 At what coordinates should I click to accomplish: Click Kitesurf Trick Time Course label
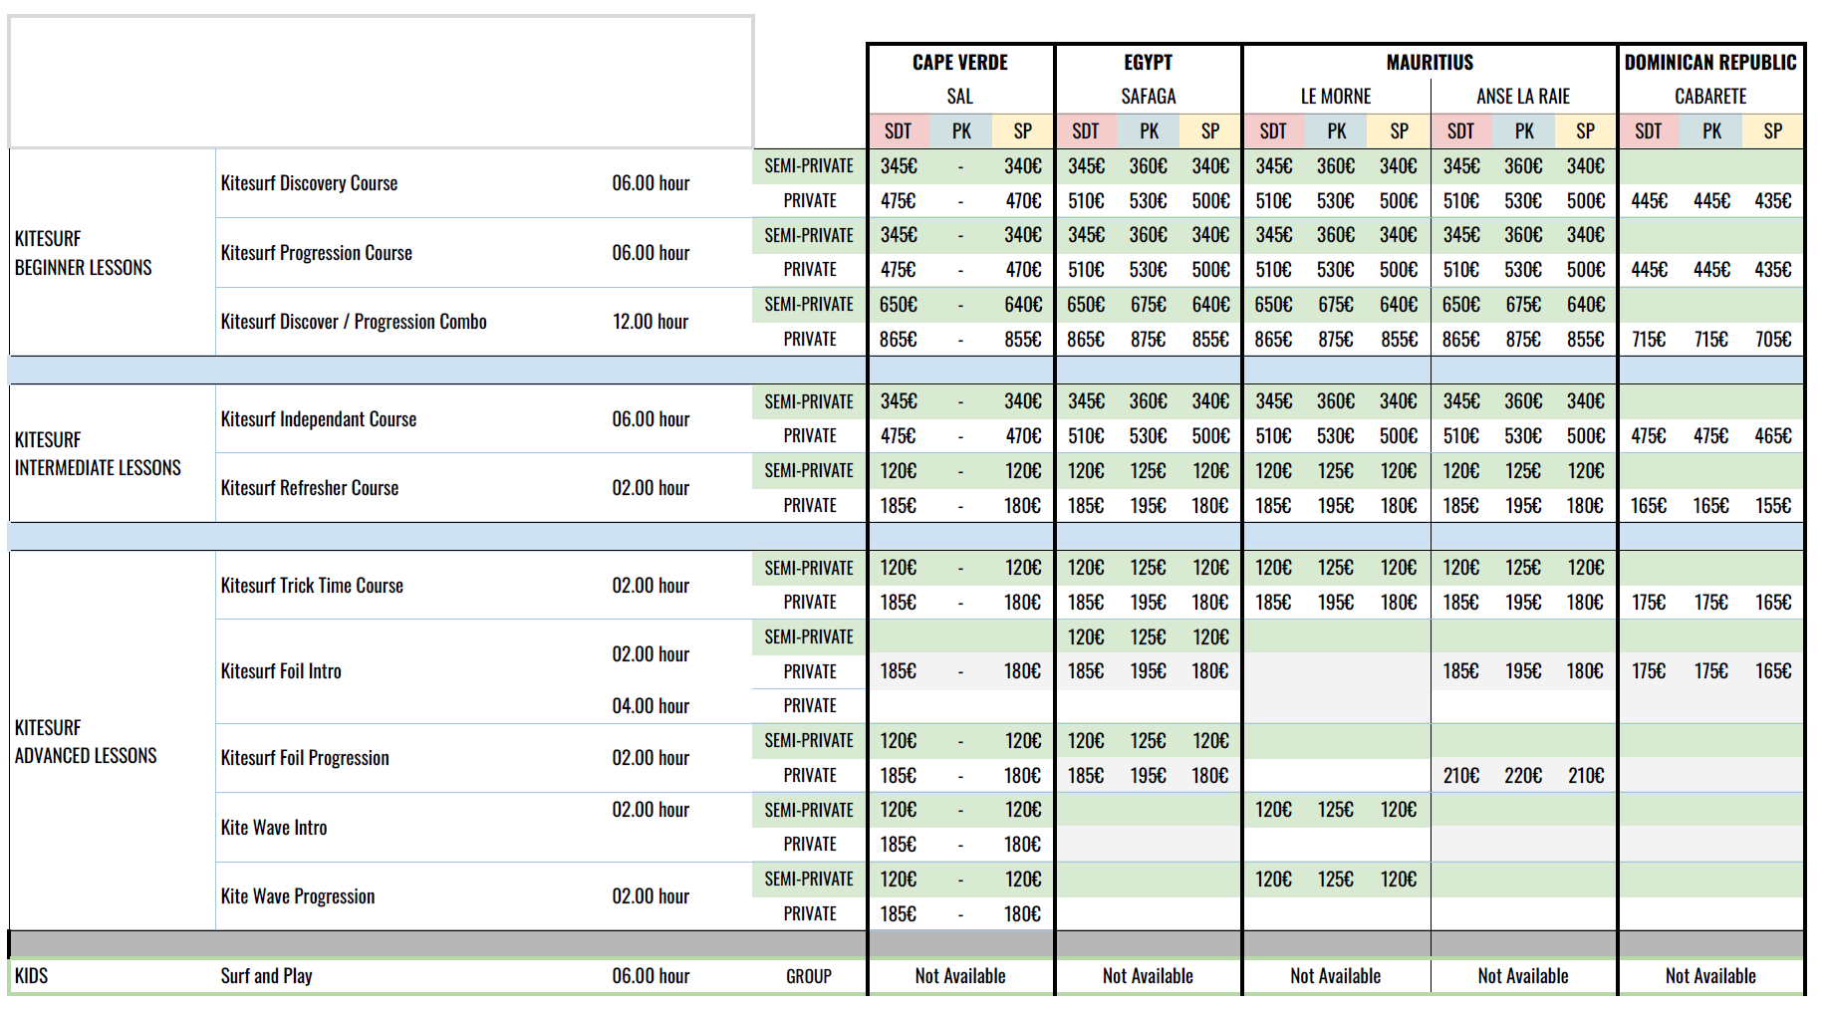[312, 586]
